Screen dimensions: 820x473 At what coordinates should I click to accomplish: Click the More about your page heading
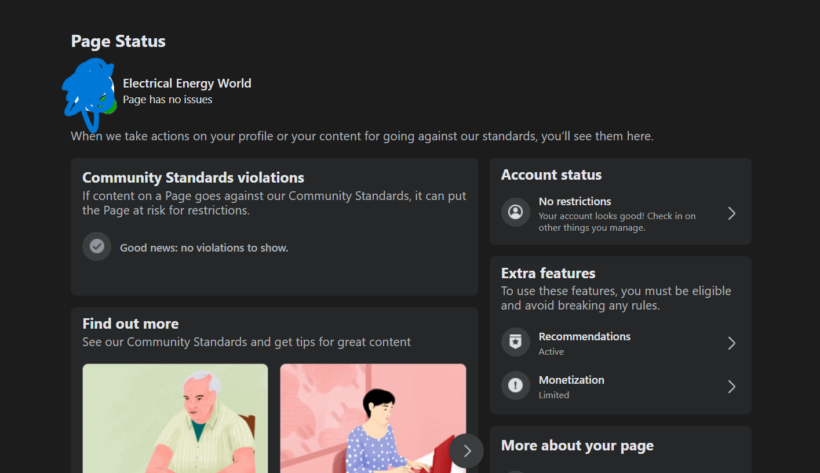pos(577,446)
